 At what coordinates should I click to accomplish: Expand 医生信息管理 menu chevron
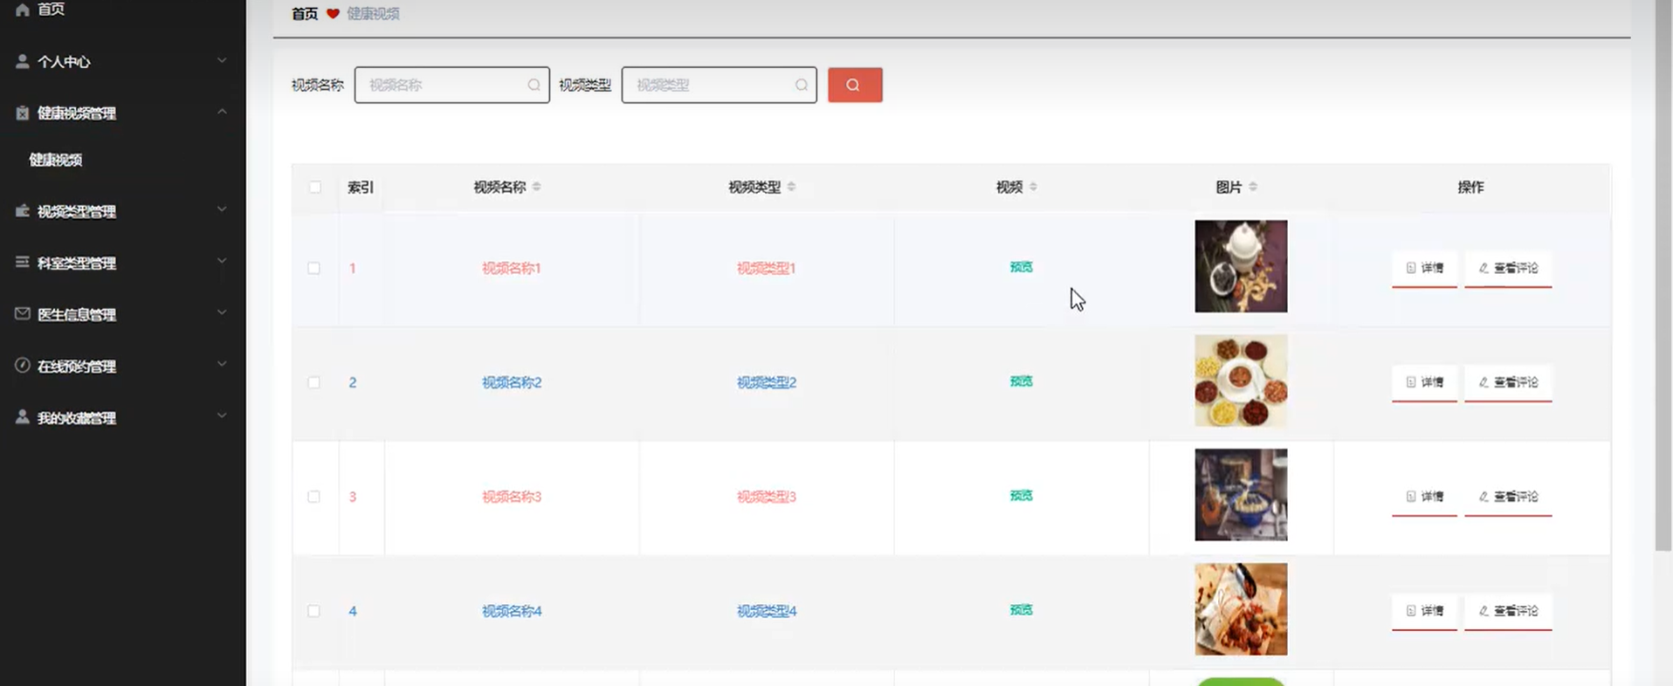(222, 312)
